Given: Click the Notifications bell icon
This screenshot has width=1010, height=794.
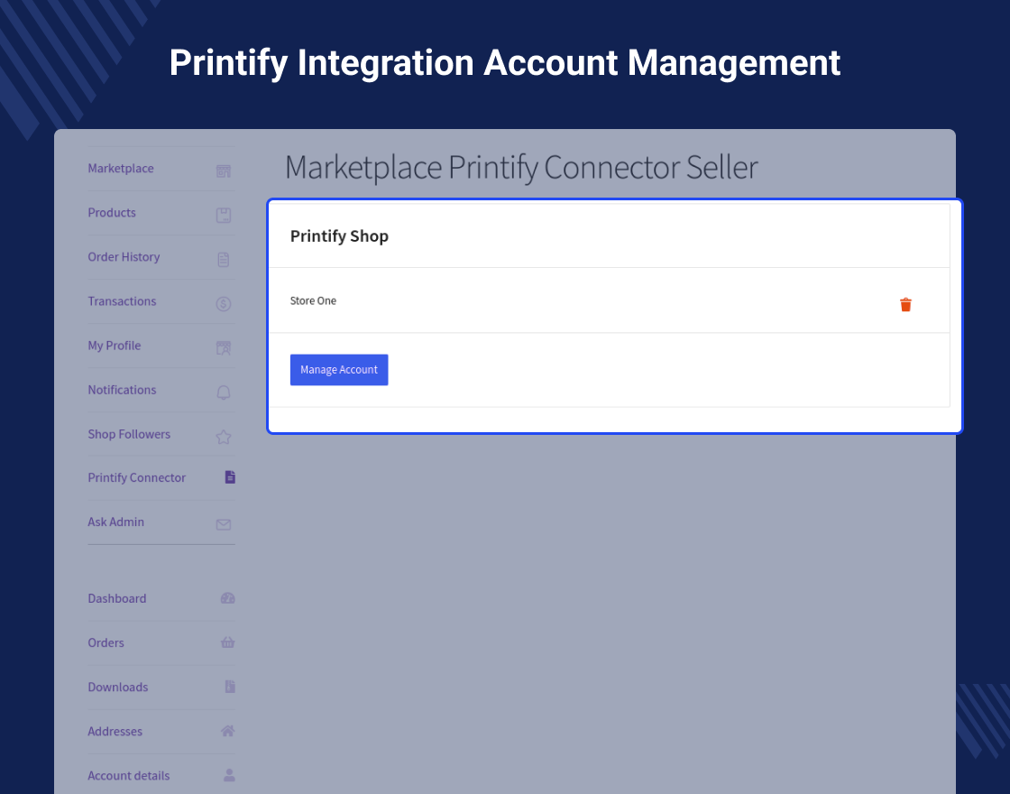Looking at the screenshot, I should coord(224,392).
